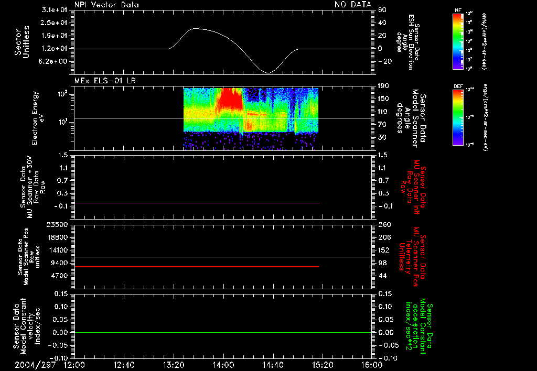Screen dimensions: 537x371
Task: Click the NF color scale bar
Action: click(458, 41)
